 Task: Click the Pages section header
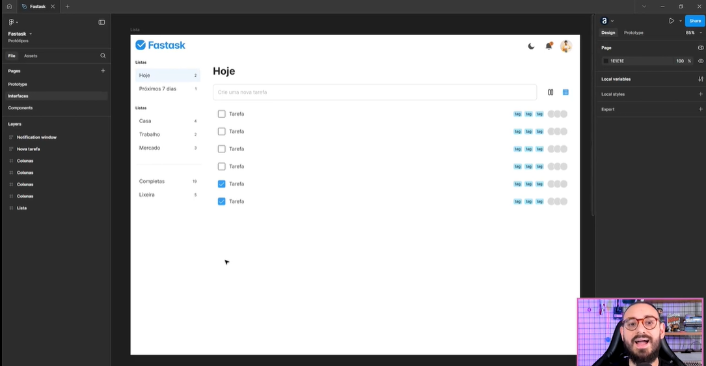coord(14,71)
